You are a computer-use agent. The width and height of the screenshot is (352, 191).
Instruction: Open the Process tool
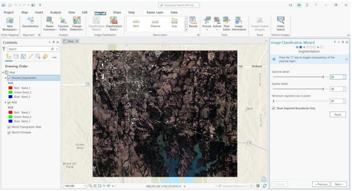207,24
